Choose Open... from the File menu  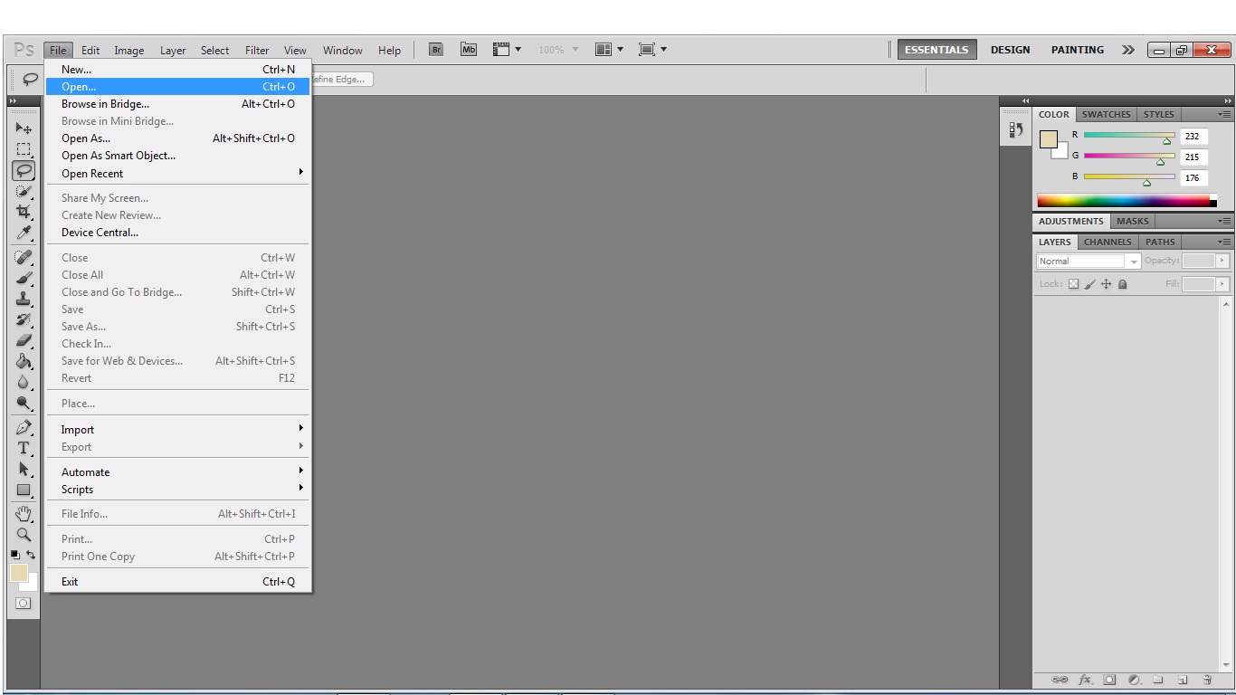click(x=178, y=87)
